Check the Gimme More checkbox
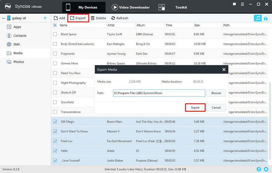The width and height of the screenshot is (272, 173). [x=55, y=63]
